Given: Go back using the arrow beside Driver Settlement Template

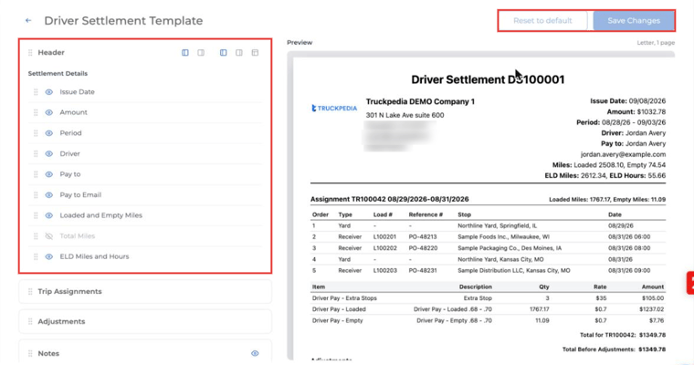Looking at the screenshot, I should pos(28,20).
